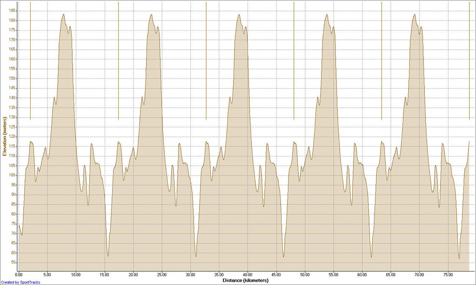Select the third lap marker line near 33 km
The width and height of the screenshot is (476, 285).
point(206,60)
